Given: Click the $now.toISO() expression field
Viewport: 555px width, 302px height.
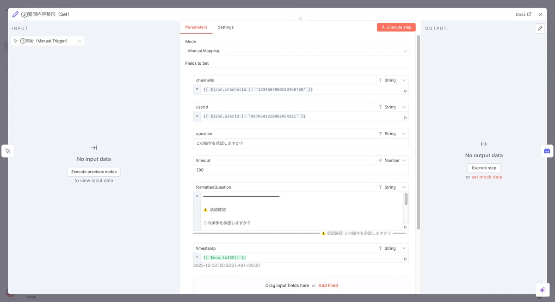Looking at the screenshot, I should (301, 258).
